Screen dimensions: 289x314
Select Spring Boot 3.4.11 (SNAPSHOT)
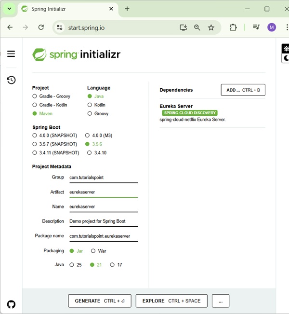tap(55, 153)
